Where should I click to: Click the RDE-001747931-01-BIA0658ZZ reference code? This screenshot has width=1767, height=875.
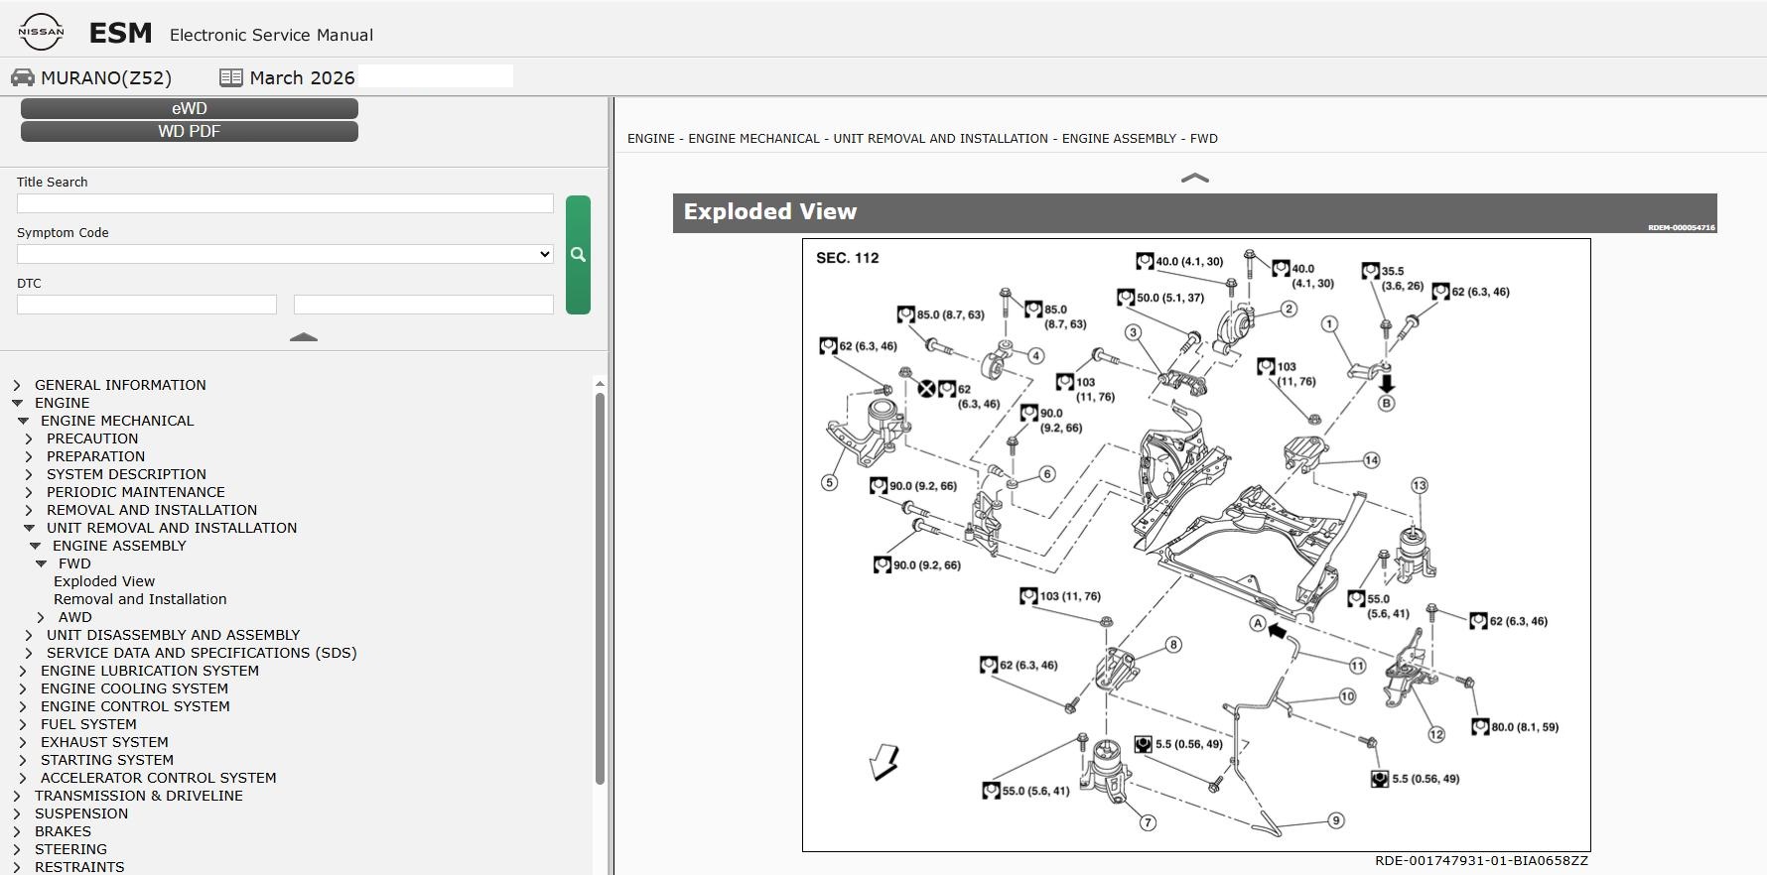coord(1481,861)
